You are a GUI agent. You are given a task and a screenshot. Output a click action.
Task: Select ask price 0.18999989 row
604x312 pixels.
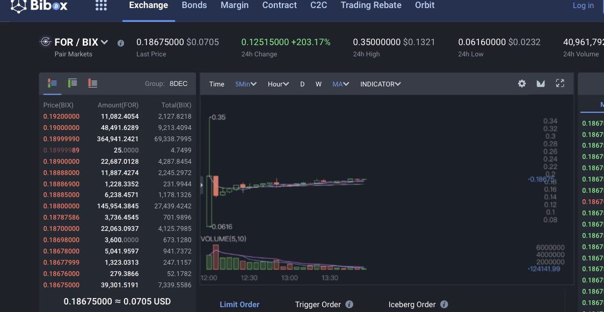click(x=117, y=150)
